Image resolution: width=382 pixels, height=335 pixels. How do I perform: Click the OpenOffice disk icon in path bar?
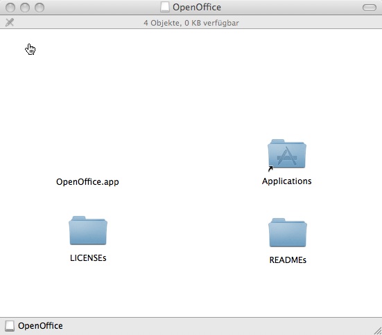[x=10, y=326]
